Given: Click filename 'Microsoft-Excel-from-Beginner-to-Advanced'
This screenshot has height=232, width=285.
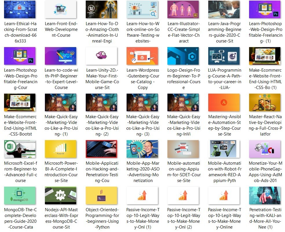Looking at the screenshot, I should (x=20, y=172).
